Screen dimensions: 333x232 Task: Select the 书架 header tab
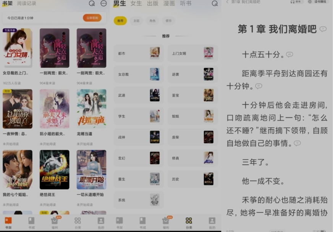point(7,3)
